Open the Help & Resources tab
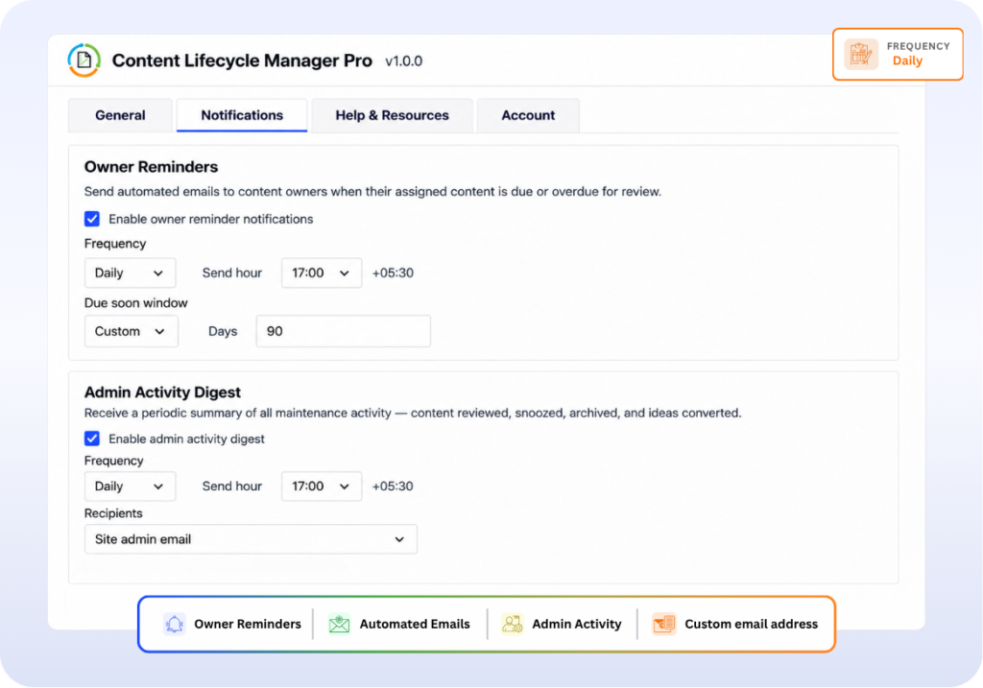 pyautogui.click(x=392, y=115)
